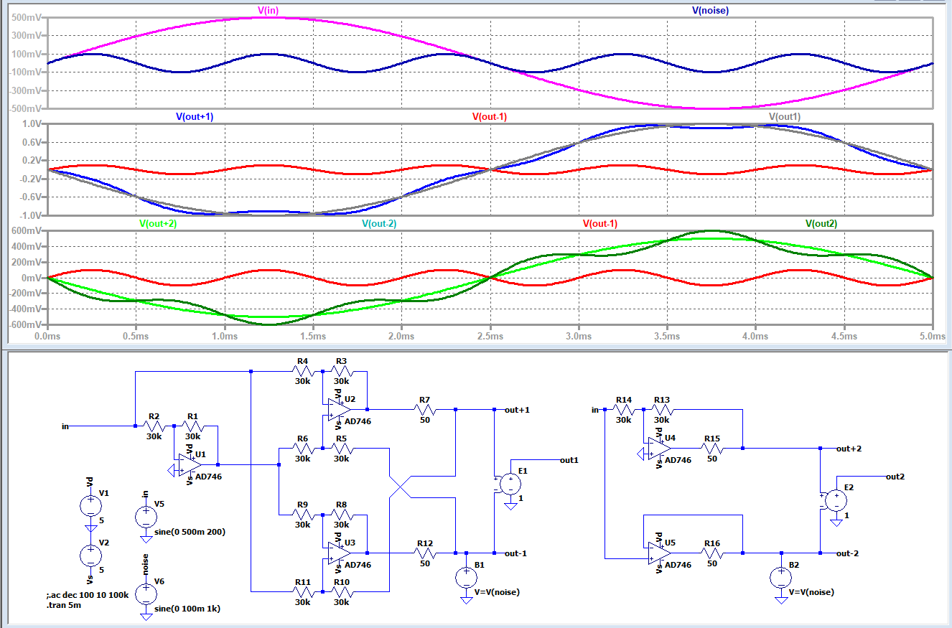
Task: Click the V(out1) trace label
Action: [x=785, y=116]
